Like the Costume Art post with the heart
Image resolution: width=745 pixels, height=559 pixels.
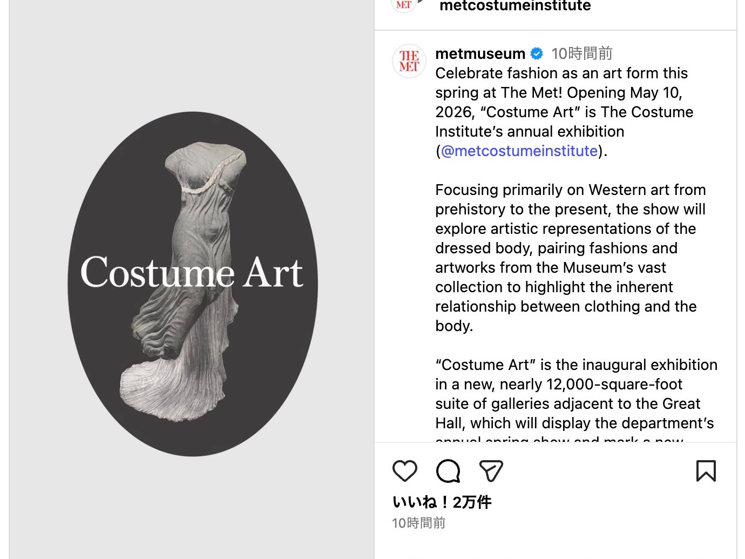tap(404, 471)
